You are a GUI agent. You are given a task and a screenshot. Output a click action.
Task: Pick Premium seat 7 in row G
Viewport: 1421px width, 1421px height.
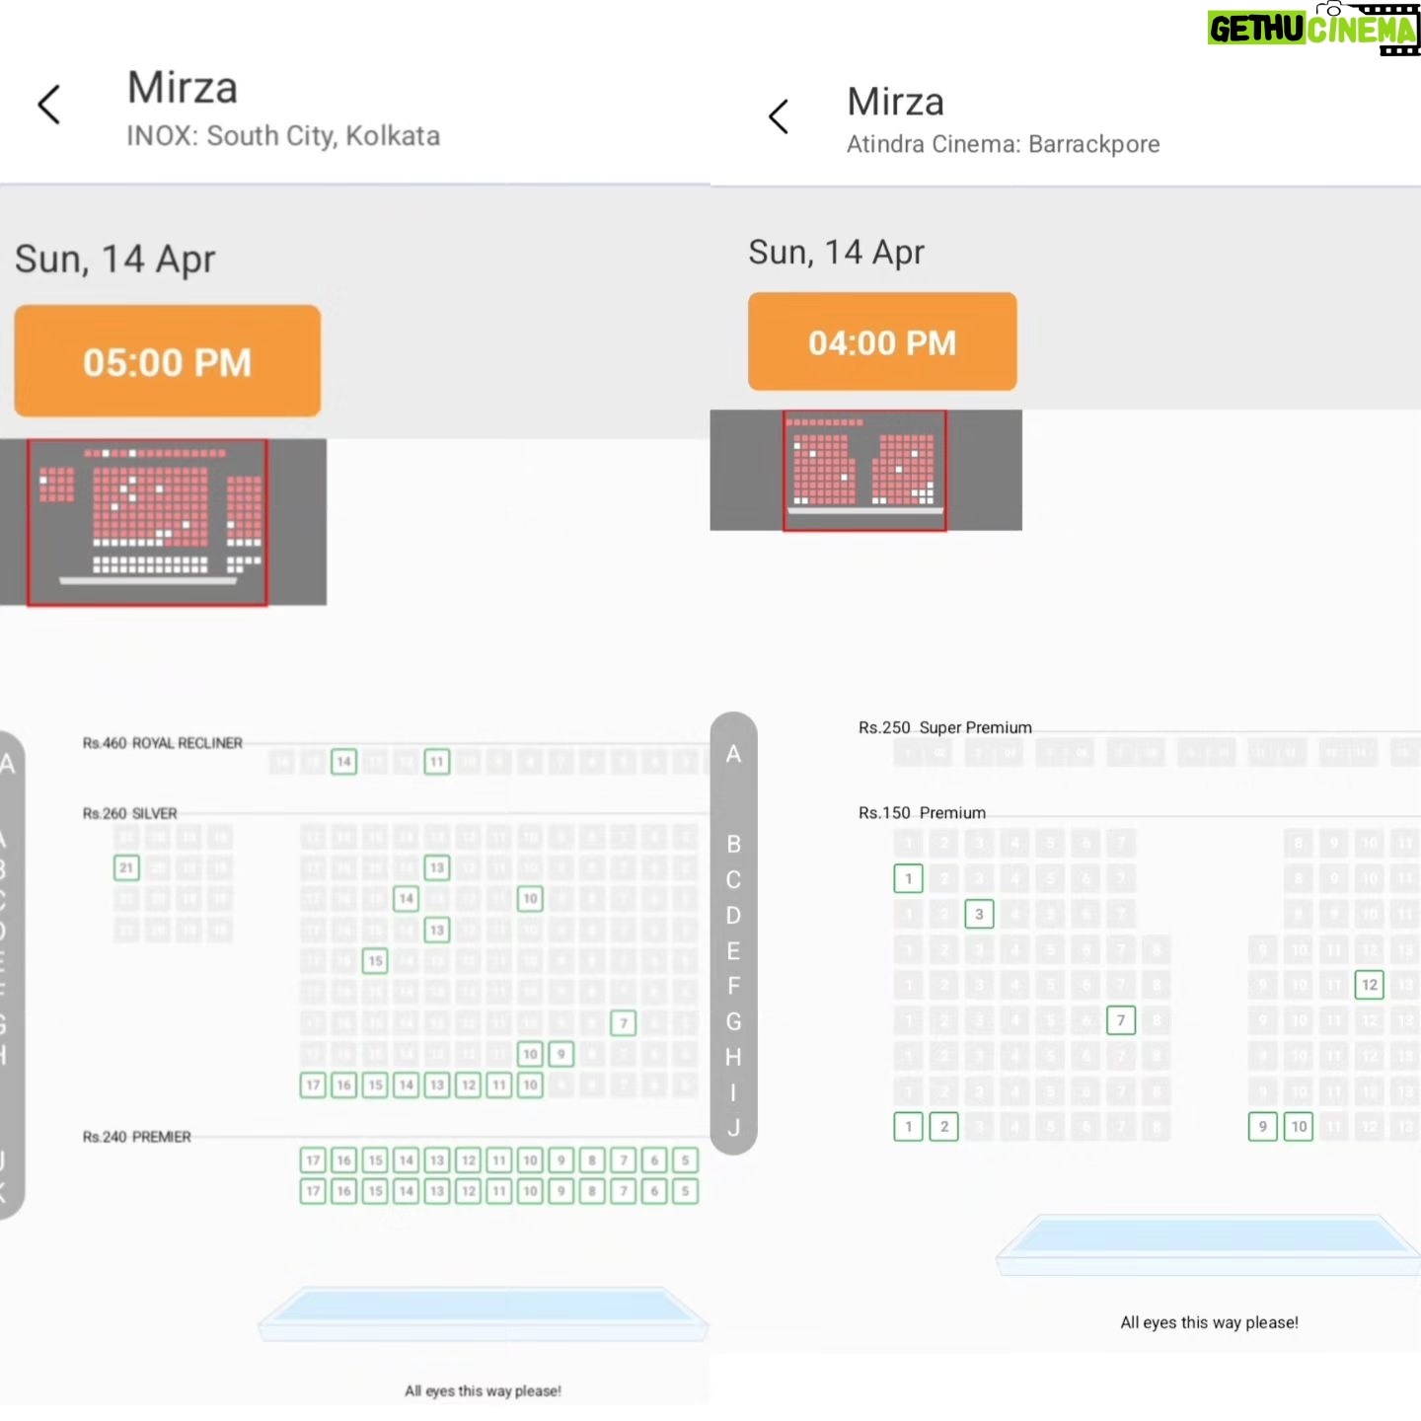[x=1121, y=1020]
